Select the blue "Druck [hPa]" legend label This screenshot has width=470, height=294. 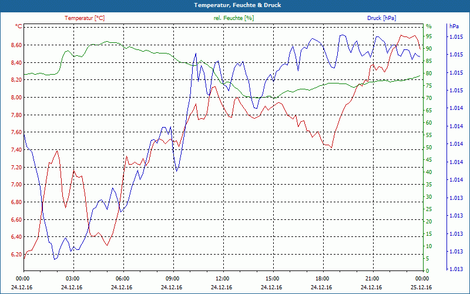[381, 18]
